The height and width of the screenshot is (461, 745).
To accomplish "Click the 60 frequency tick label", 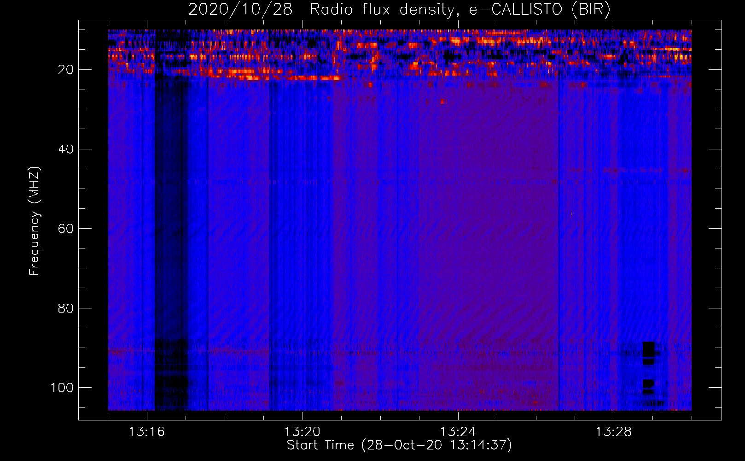I will [x=66, y=229].
